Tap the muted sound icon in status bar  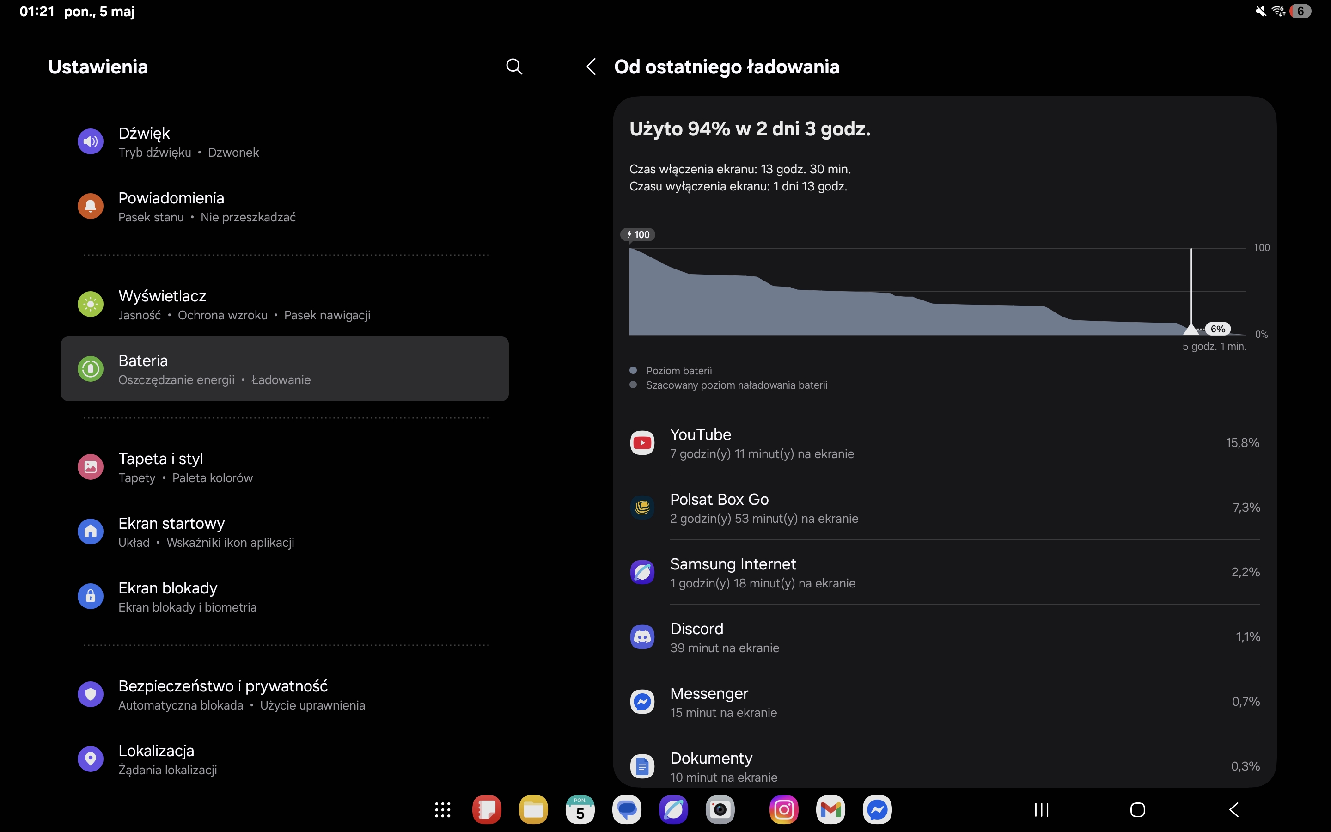coord(1261,11)
